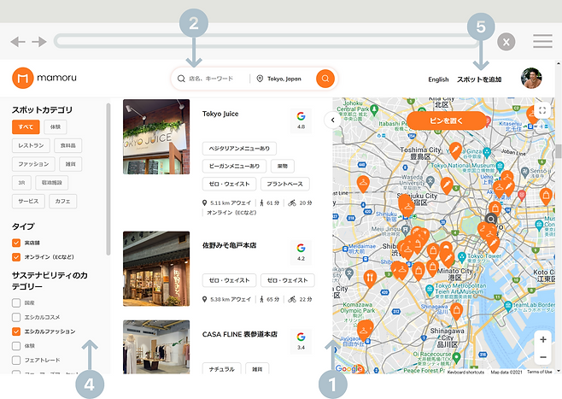
Task: Focus the shop name keyword search field
Action: 211,79
